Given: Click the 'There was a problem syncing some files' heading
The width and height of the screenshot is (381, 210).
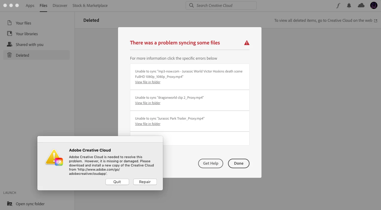Looking at the screenshot, I should coord(175,43).
